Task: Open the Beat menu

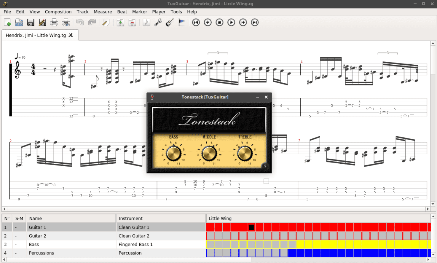Action: (122, 12)
